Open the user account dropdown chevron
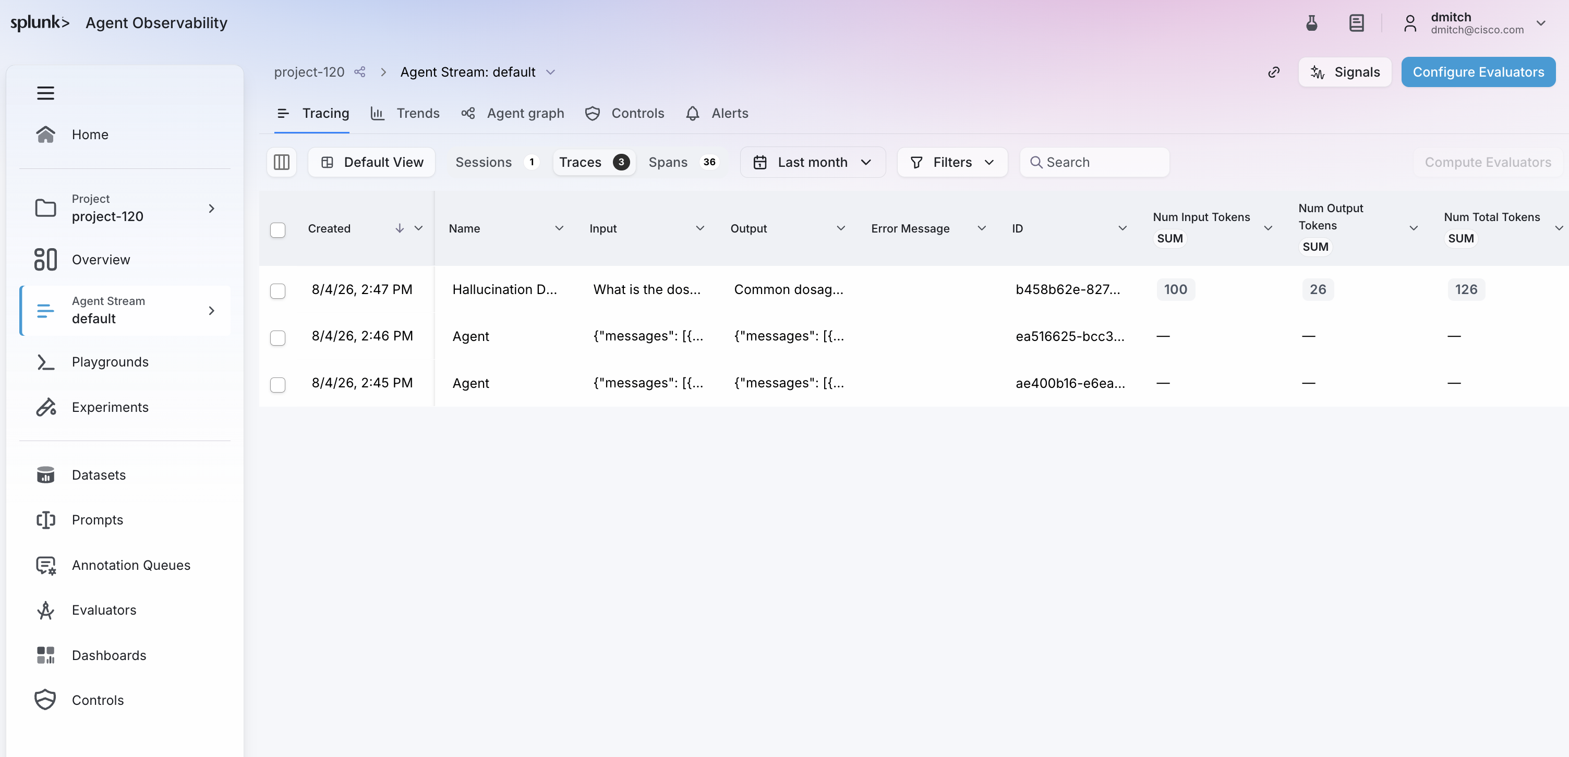 pyautogui.click(x=1541, y=23)
